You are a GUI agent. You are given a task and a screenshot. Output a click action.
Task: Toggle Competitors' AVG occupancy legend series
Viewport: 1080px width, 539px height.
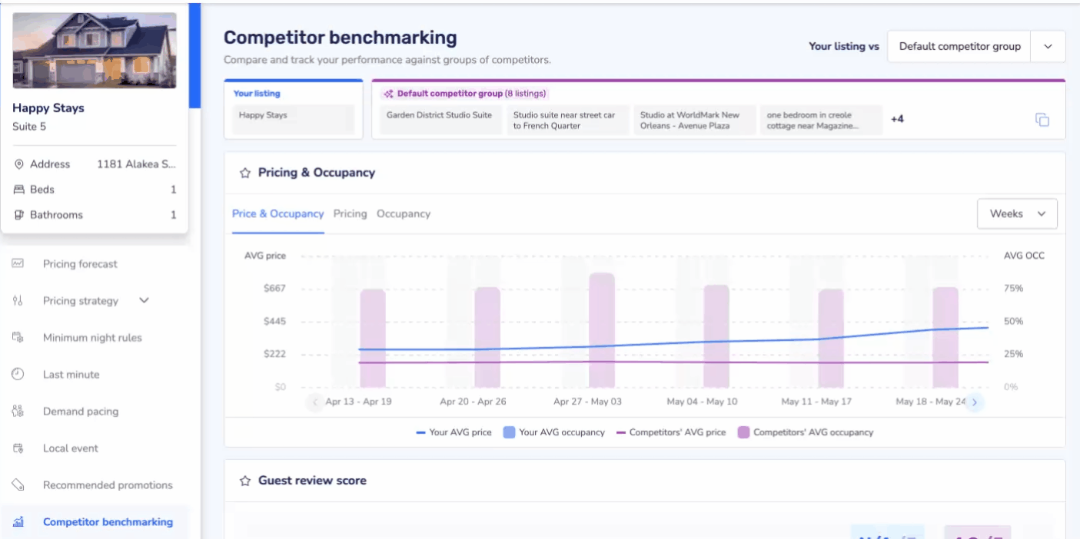click(806, 432)
